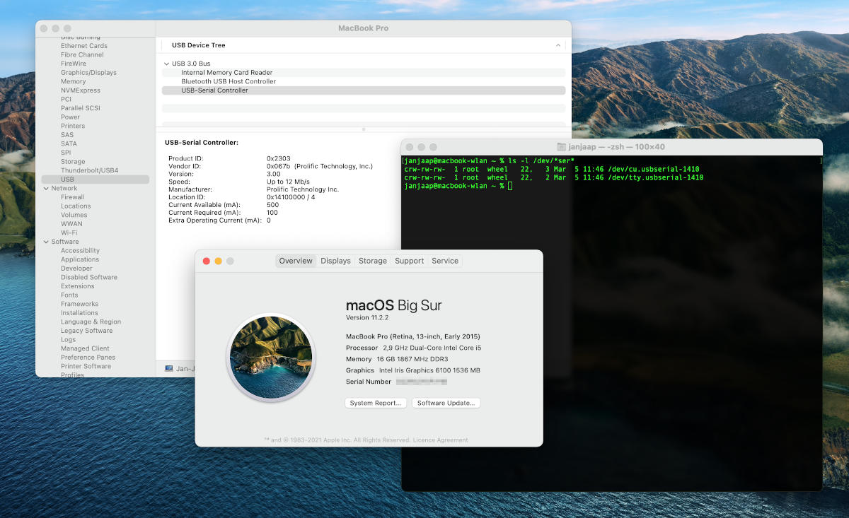The width and height of the screenshot is (849, 518).
Task: Select SPI in the sidebar
Action: pyautogui.click(x=66, y=153)
